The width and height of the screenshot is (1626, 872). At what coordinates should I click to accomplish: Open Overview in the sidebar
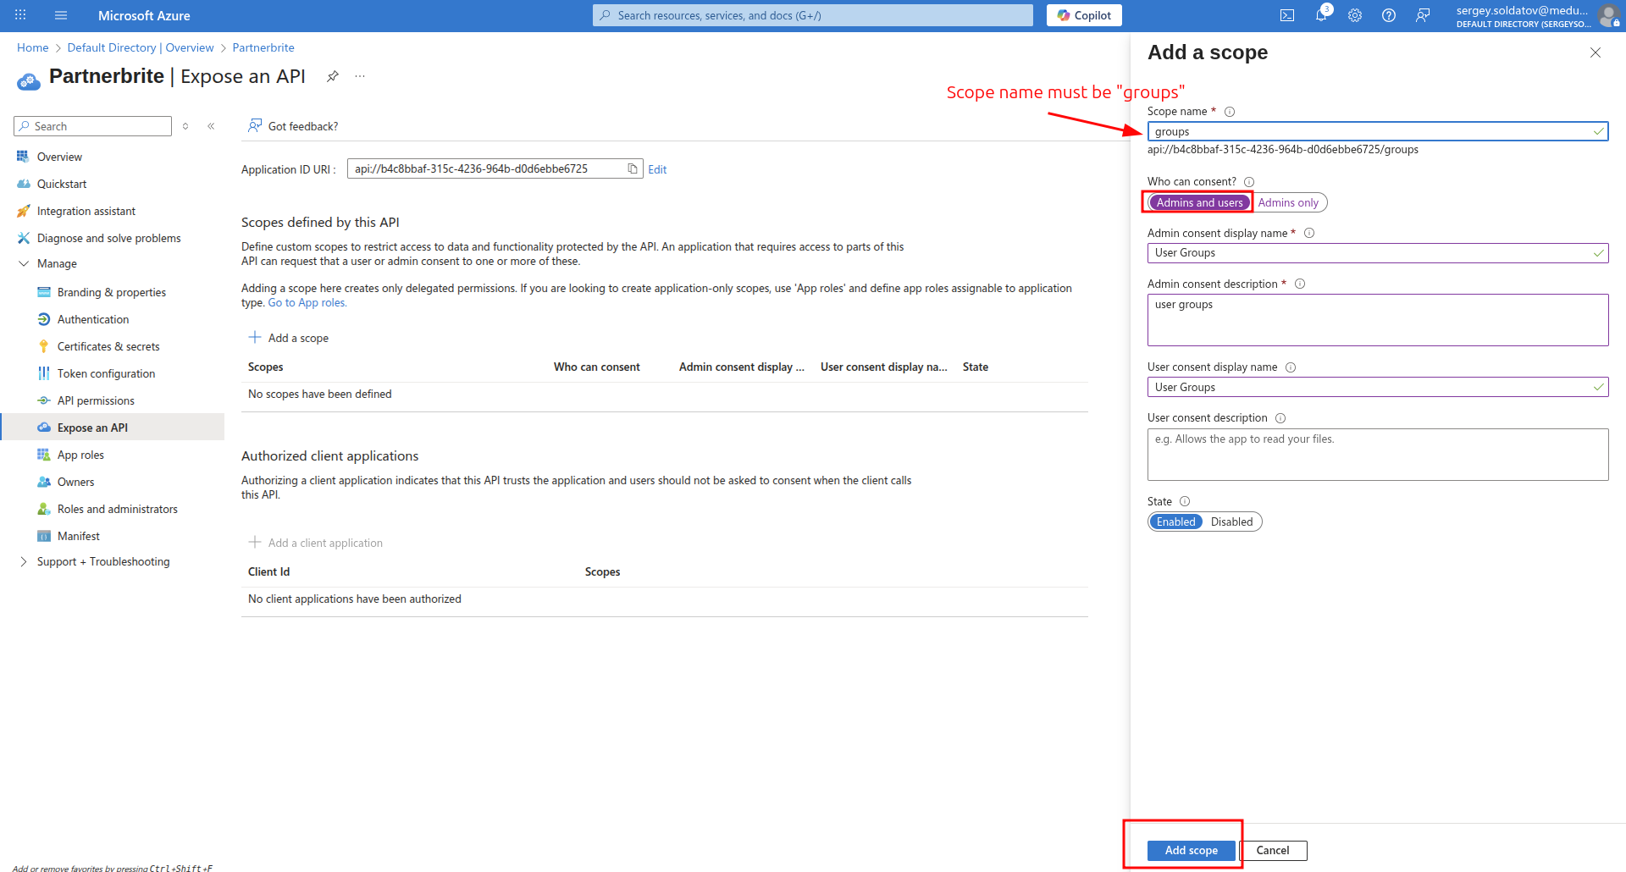(x=59, y=157)
